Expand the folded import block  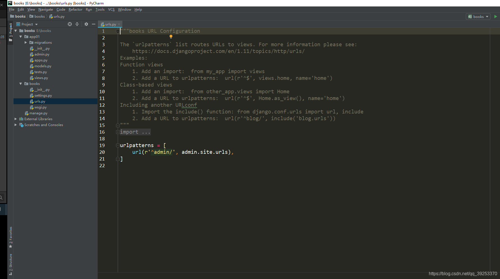click(x=118, y=132)
